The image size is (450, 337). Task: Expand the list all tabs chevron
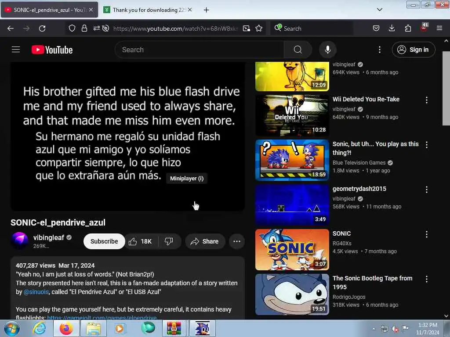pos(379,10)
